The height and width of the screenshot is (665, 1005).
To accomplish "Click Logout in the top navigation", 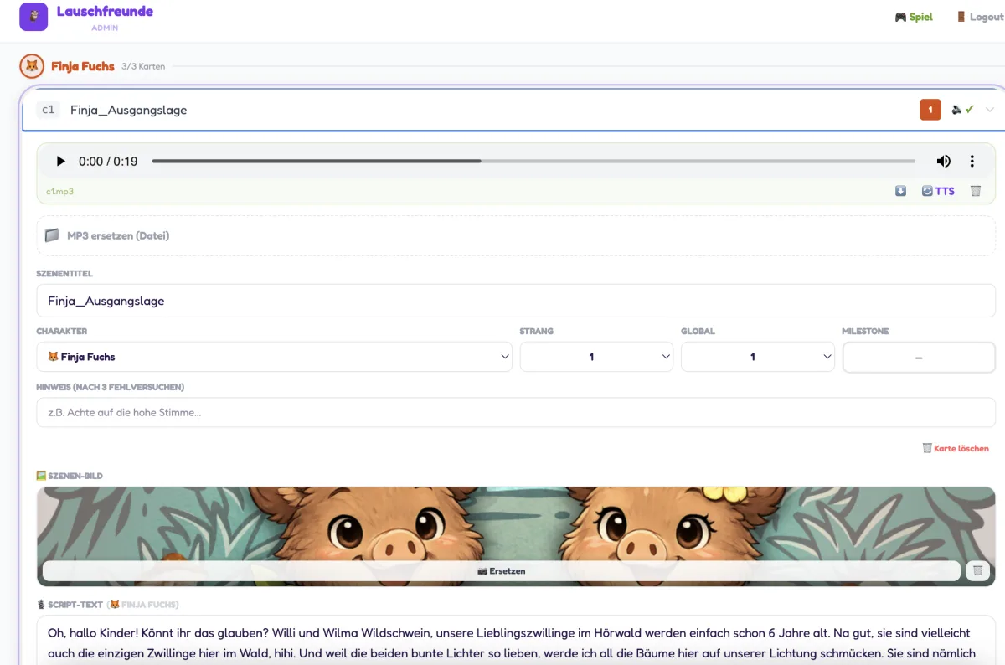I will (979, 17).
